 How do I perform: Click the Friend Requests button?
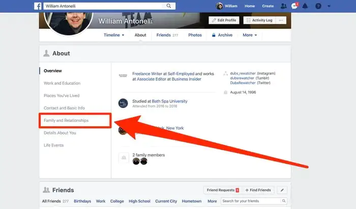point(223,190)
